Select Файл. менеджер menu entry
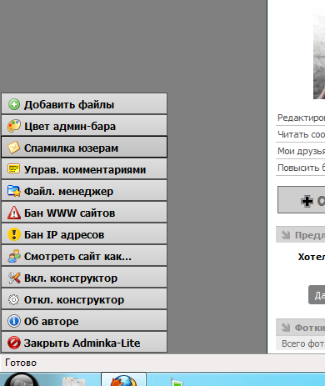Viewport: 325px width, 386px height. pos(84,191)
